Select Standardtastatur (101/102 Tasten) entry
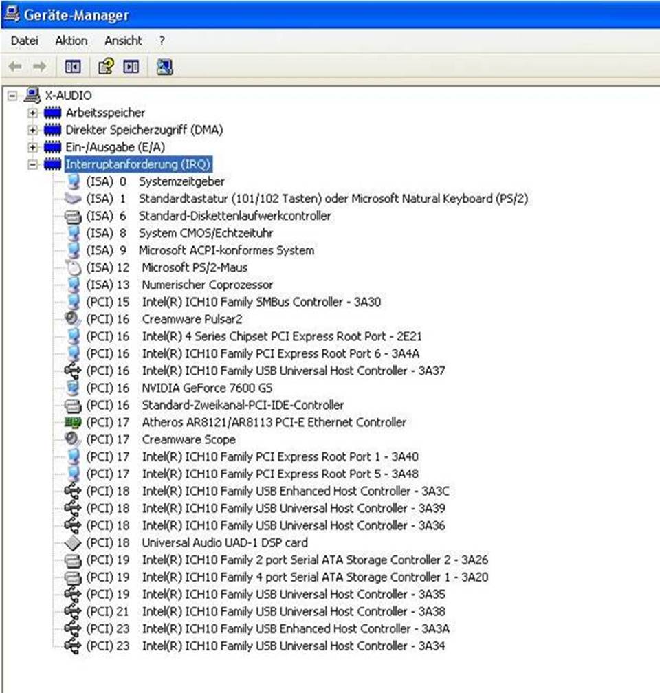This screenshot has height=693, width=660. pyautogui.click(x=307, y=199)
